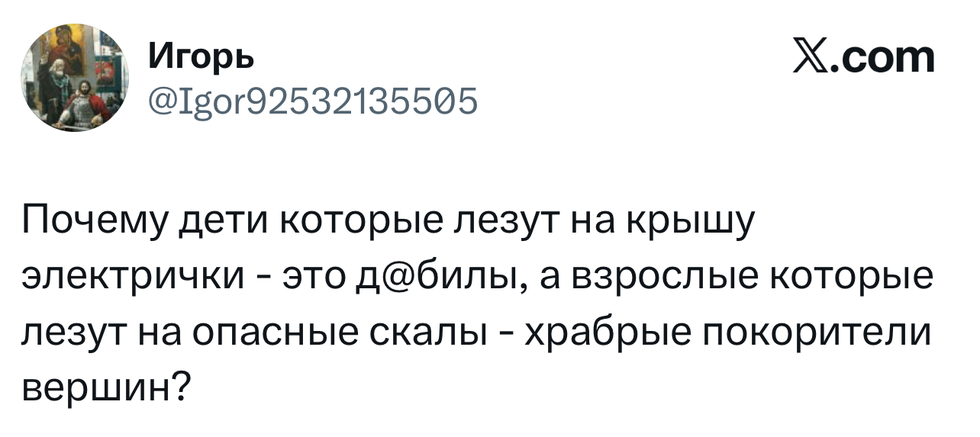The image size is (980, 437).
Task: Click the word "опасные" in the third line
Action: coord(257,333)
